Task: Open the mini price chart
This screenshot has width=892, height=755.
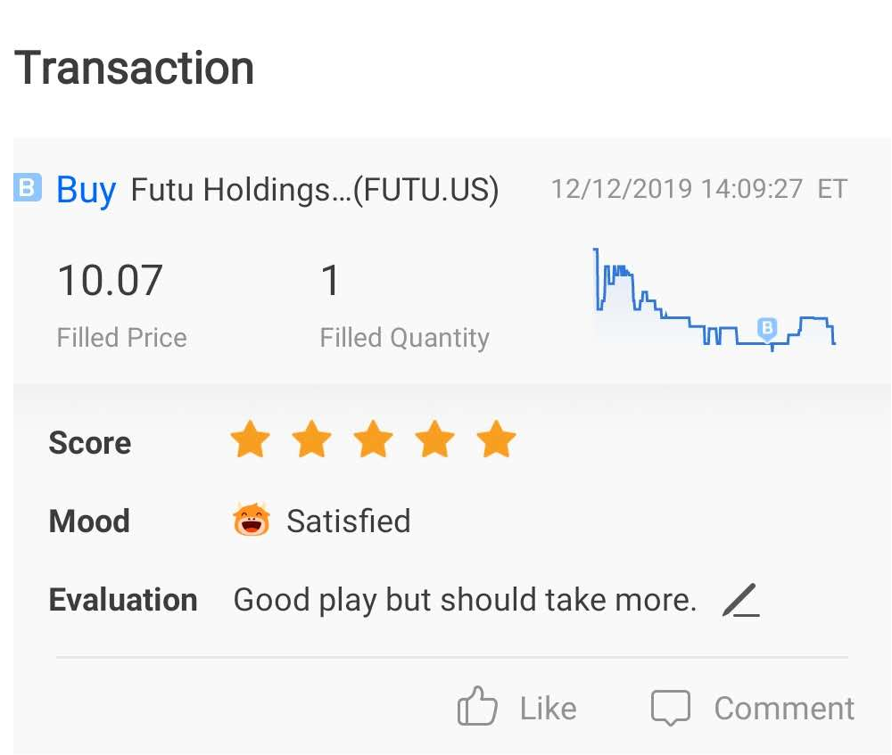Action: point(714,299)
